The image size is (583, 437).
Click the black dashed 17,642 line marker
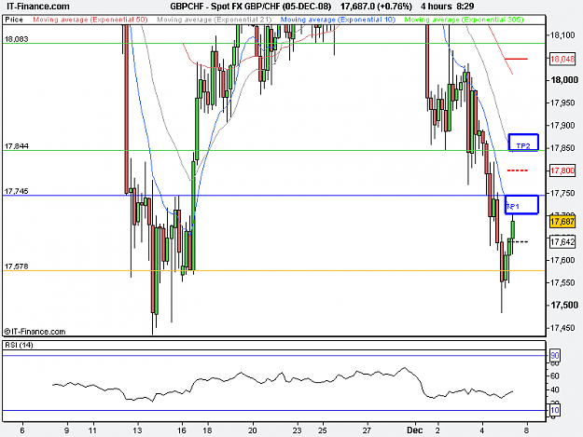(x=518, y=242)
